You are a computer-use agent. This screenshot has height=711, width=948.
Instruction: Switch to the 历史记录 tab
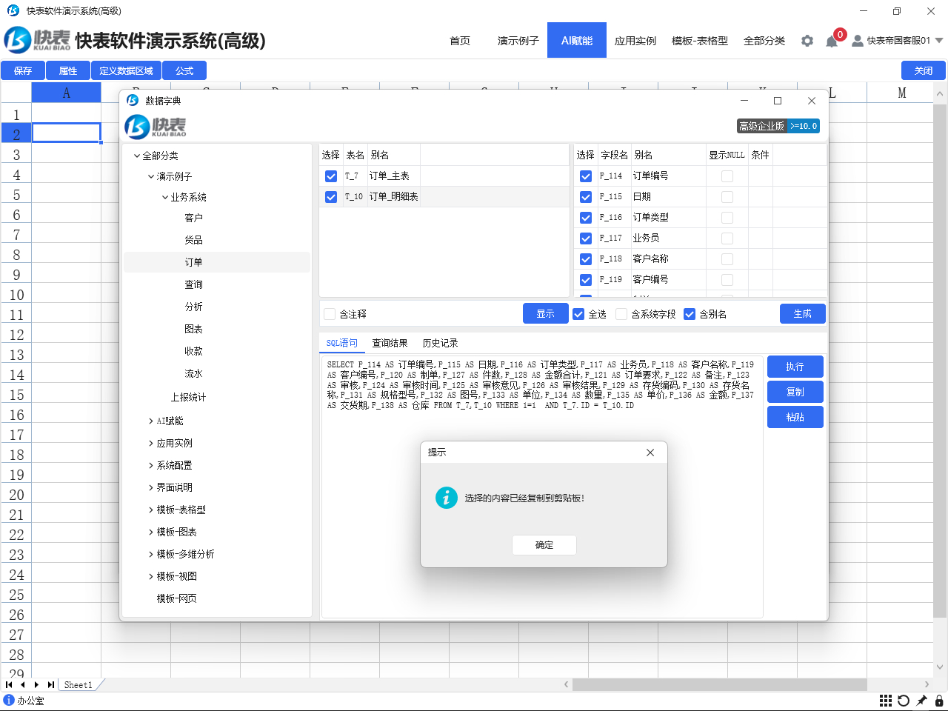[x=440, y=343]
